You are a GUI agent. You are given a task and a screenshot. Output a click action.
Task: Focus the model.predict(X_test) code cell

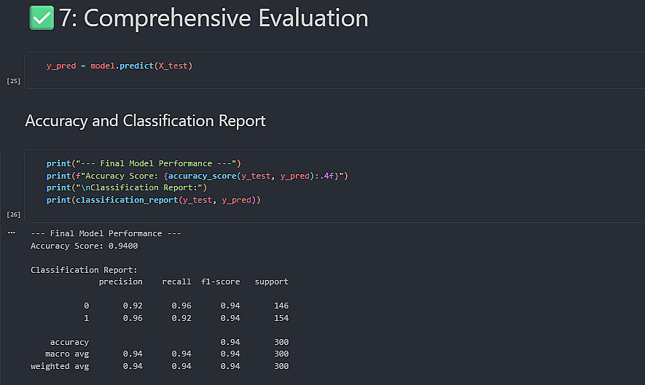(x=119, y=66)
